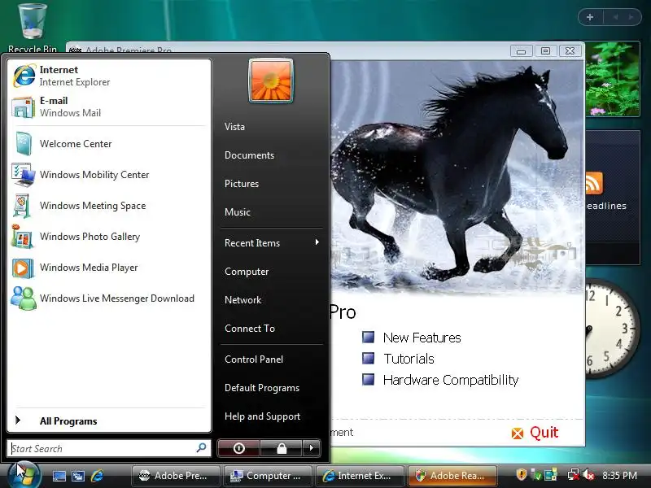Minimize the Adobe Premiere Pro window

(522, 51)
